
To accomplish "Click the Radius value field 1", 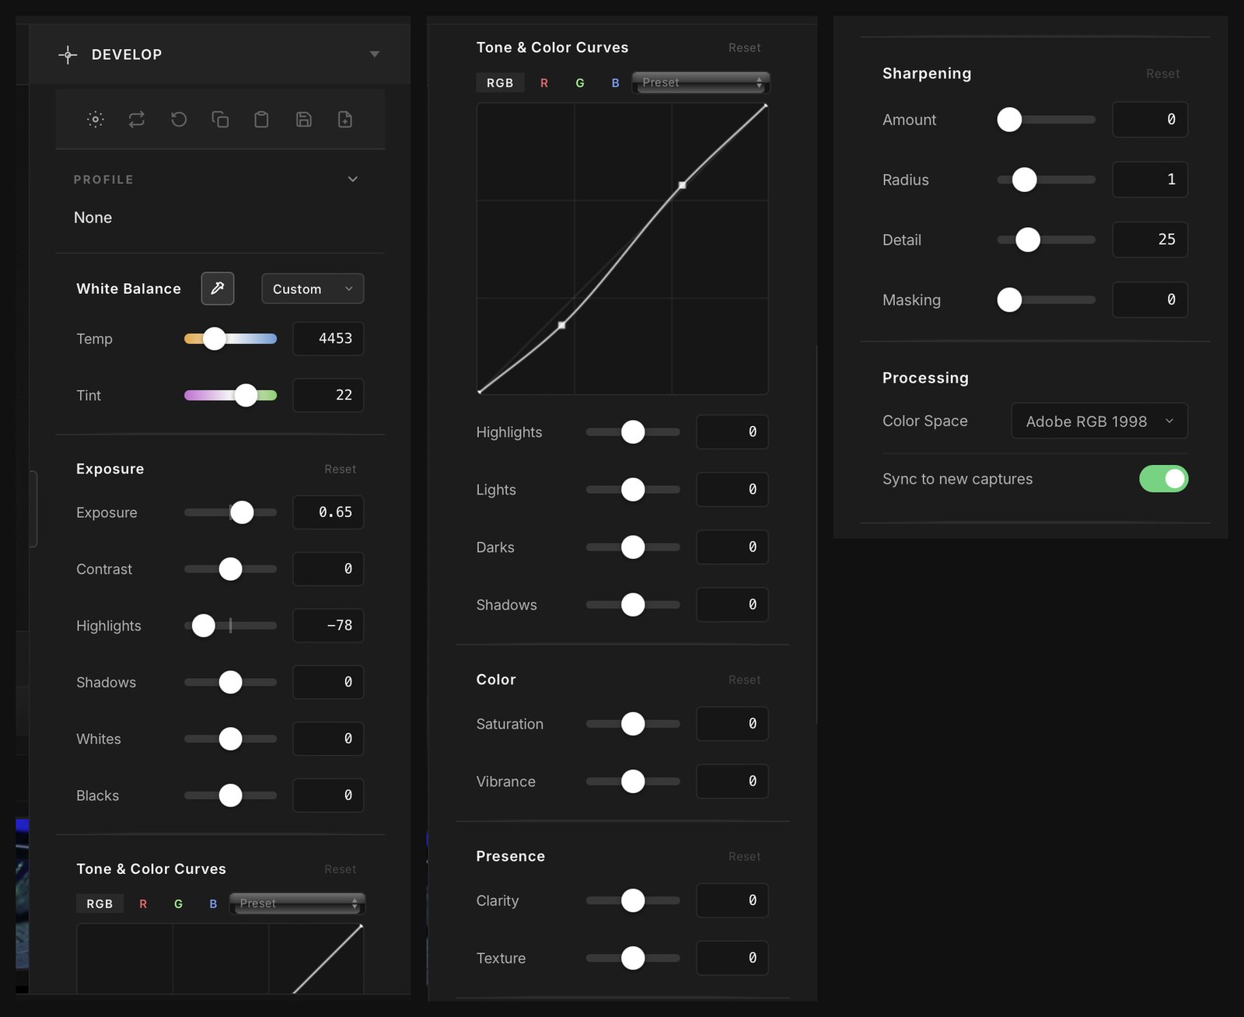I will [x=1150, y=180].
